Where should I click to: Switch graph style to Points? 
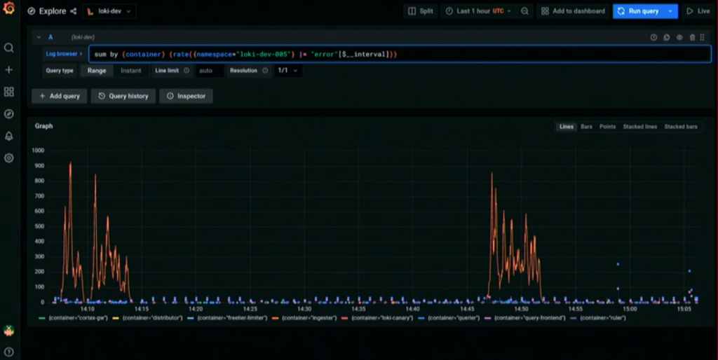pyautogui.click(x=608, y=127)
